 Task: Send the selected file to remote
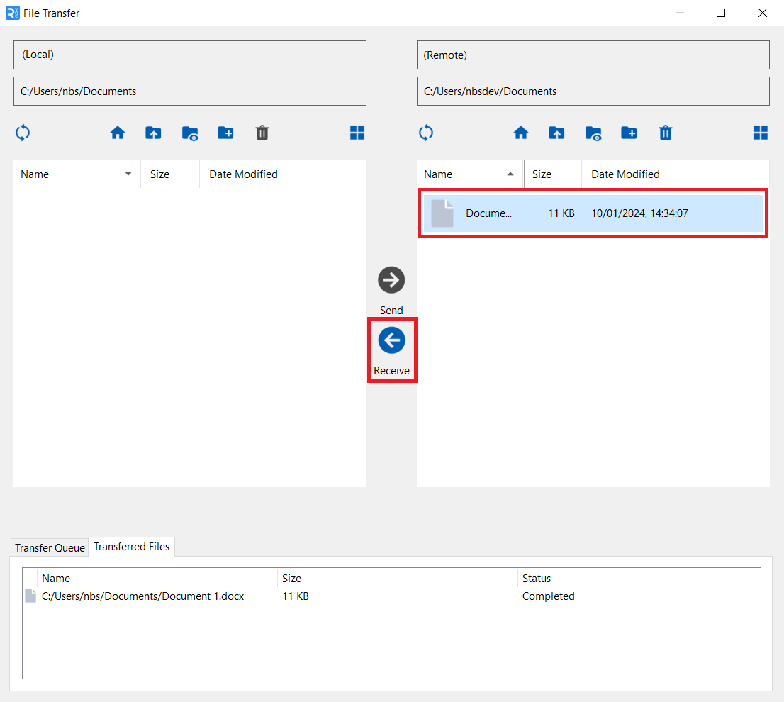[391, 279]
